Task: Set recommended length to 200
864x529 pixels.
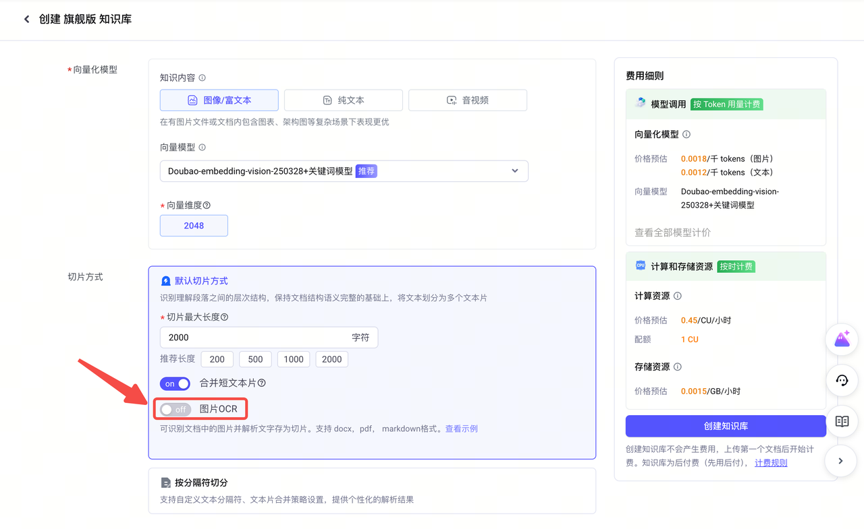Action: (217, 359)
